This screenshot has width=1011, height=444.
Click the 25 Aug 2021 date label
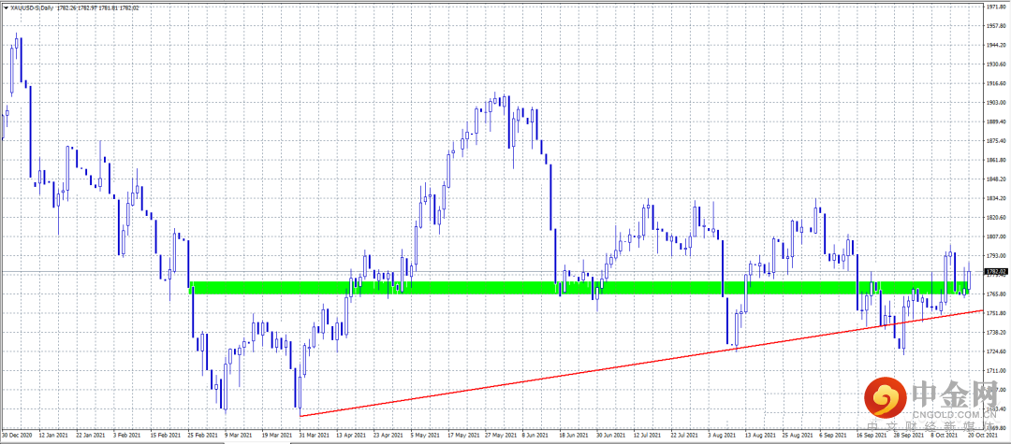tap(799, 436)
